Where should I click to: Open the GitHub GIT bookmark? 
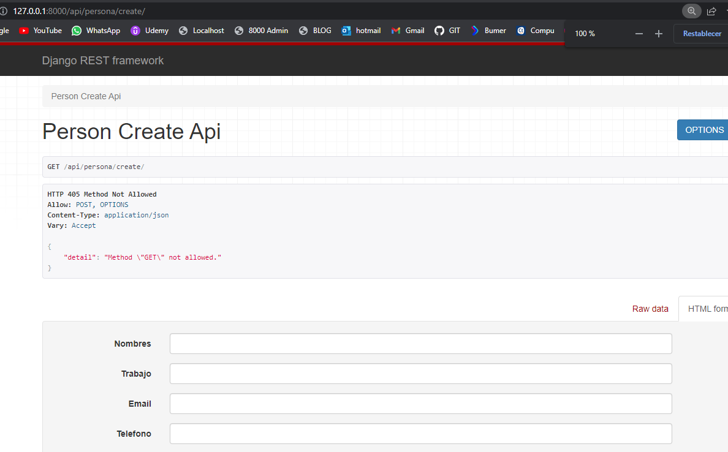click(447, 31)
